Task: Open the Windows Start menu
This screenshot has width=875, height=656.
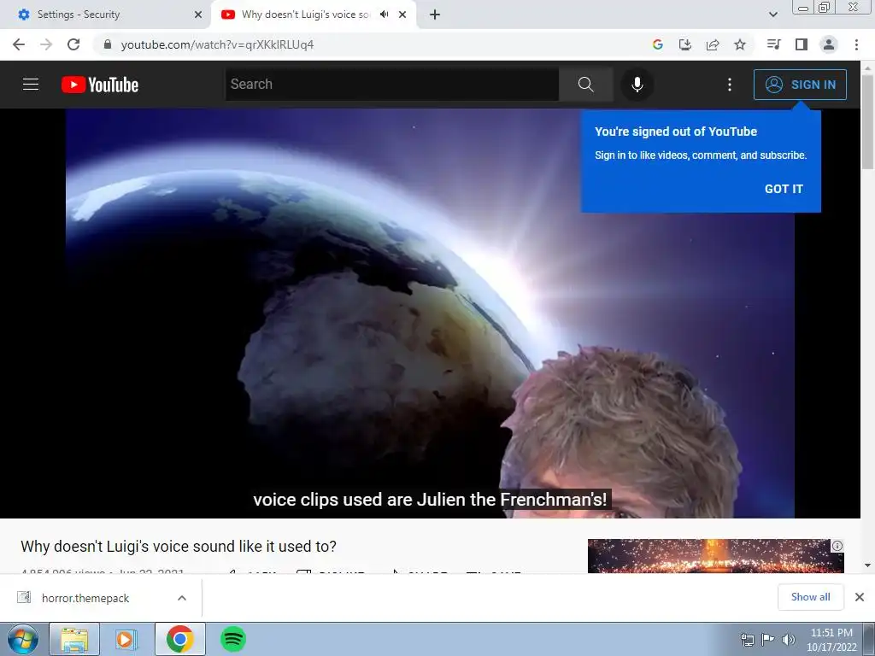Action: click(x=22, y=639)
